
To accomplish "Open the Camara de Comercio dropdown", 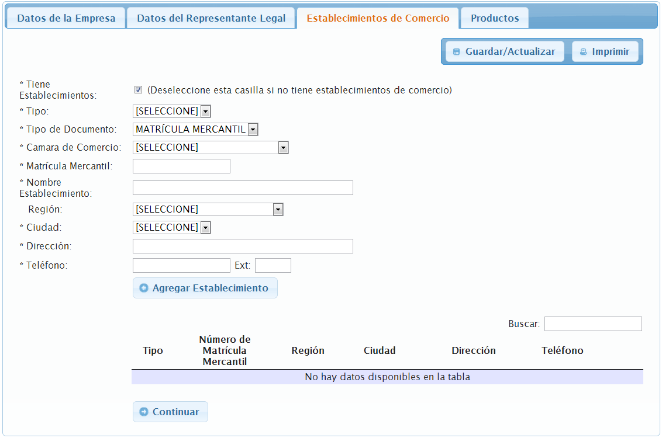I will [x=211, y=148].
